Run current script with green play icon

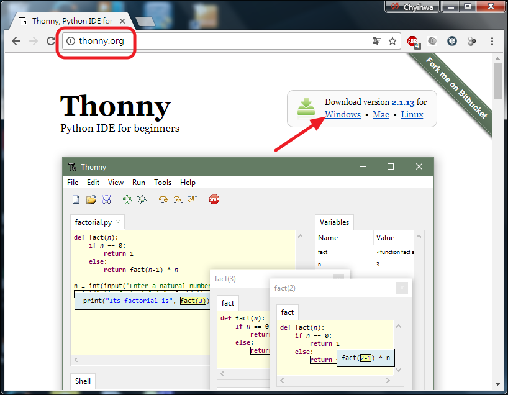click(127, 199)
